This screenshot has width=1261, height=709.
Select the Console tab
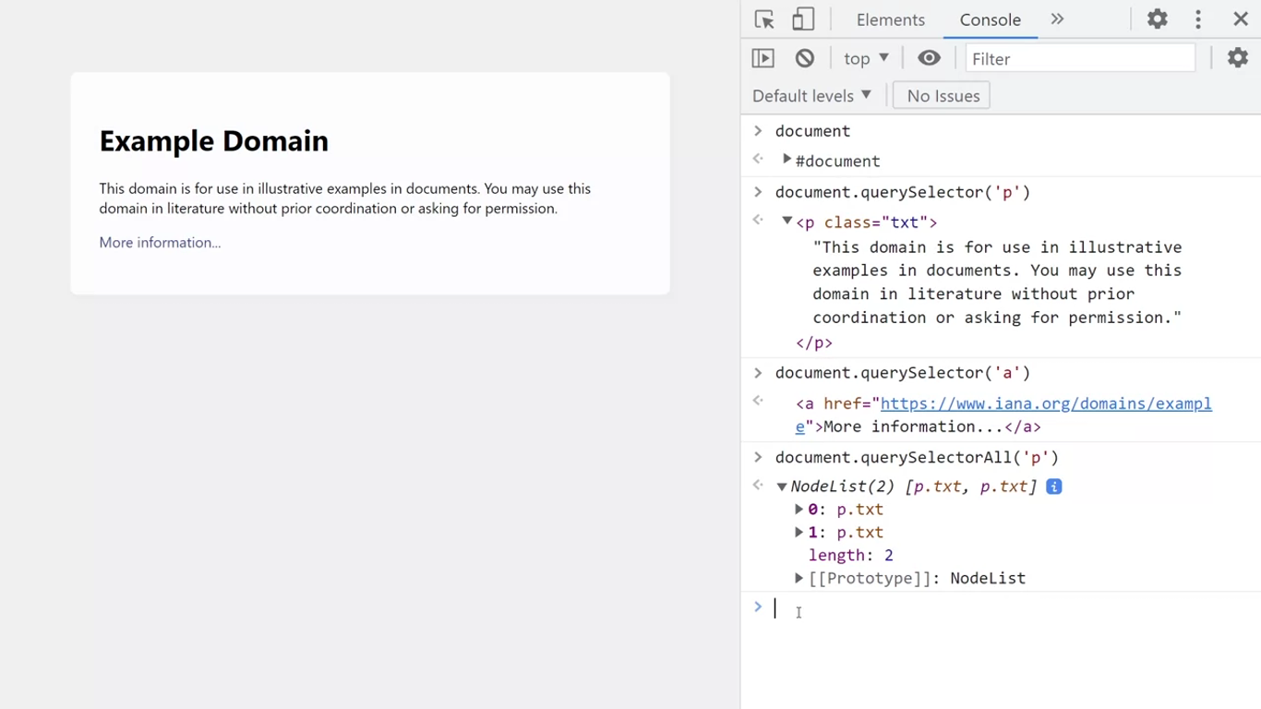(x=990, y=19)
